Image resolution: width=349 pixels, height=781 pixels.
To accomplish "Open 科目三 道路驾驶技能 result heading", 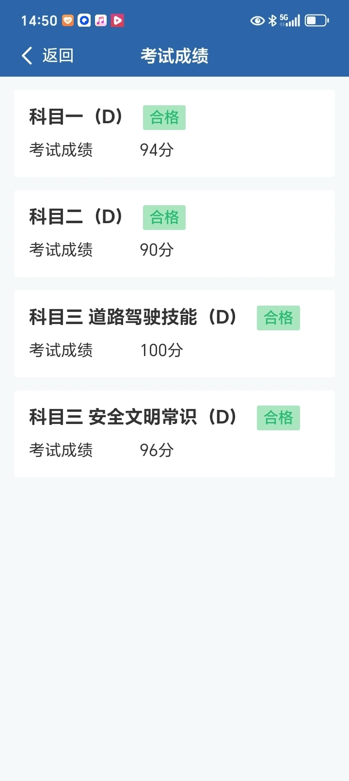I will 133,317.
